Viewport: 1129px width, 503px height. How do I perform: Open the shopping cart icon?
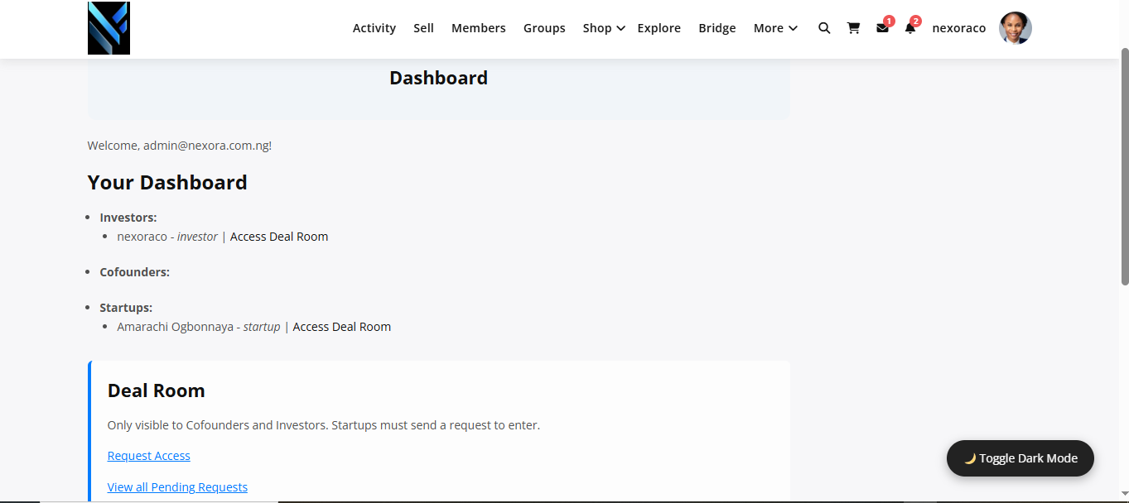coord(853,28)
